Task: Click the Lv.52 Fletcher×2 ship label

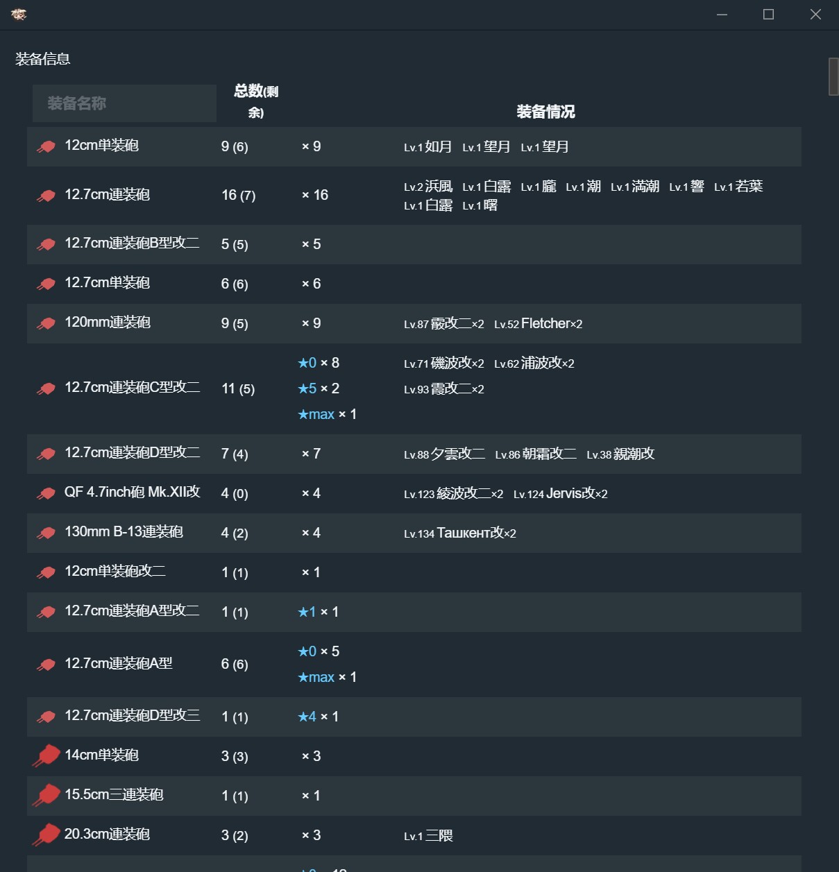Action: (x=538, y=323)
